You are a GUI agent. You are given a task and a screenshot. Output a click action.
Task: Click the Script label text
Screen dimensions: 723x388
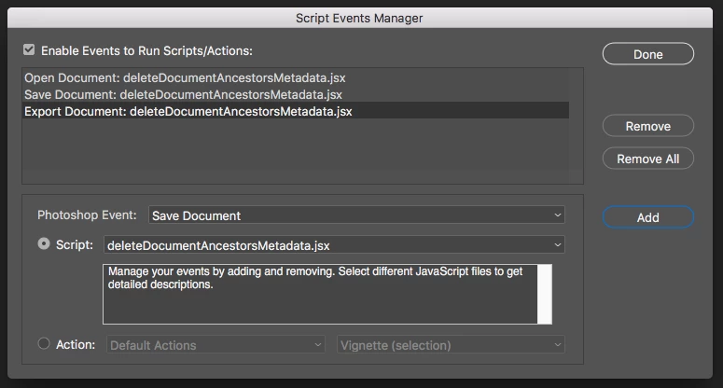75,244
